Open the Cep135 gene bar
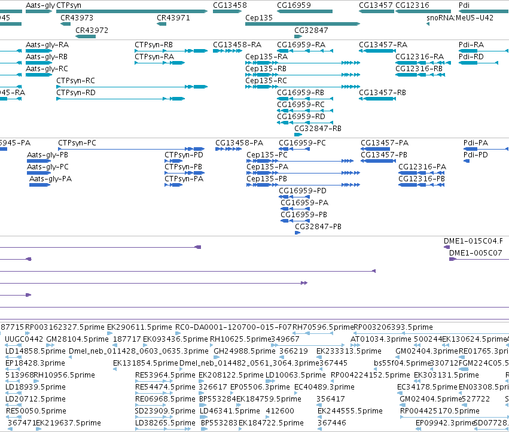This screenshot has width=509, height=432. (x=303, y=24)
